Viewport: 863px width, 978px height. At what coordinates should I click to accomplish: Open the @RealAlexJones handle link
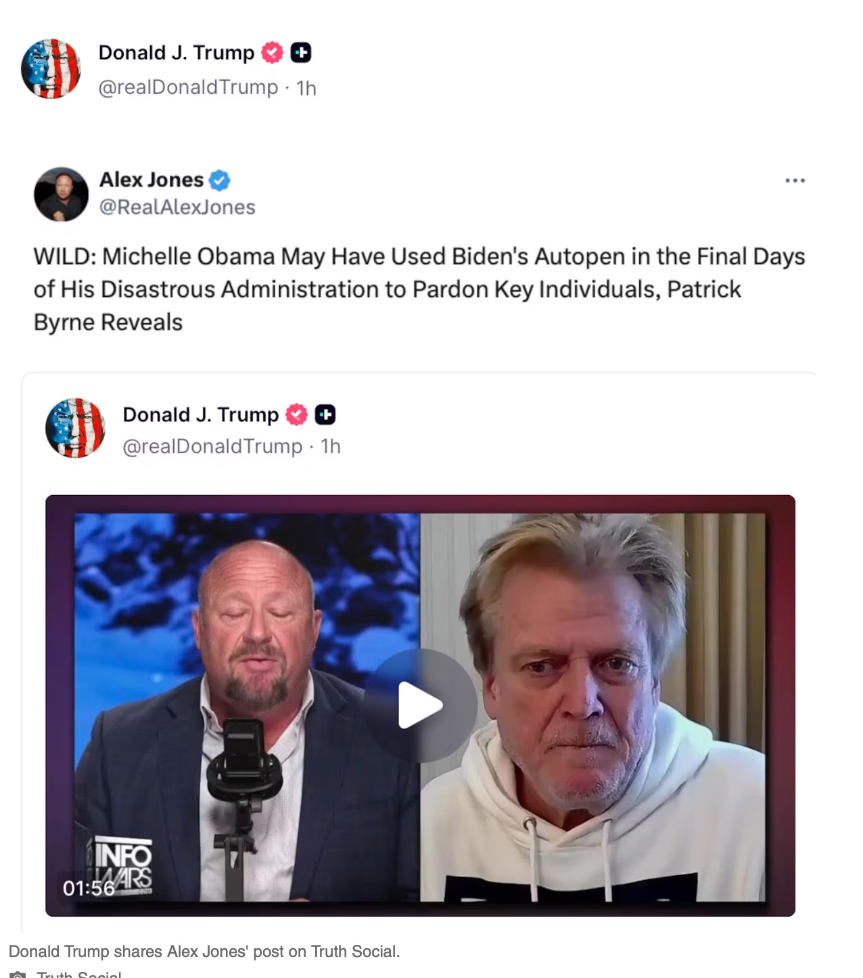pyautogui.click(x=177, y=207)
